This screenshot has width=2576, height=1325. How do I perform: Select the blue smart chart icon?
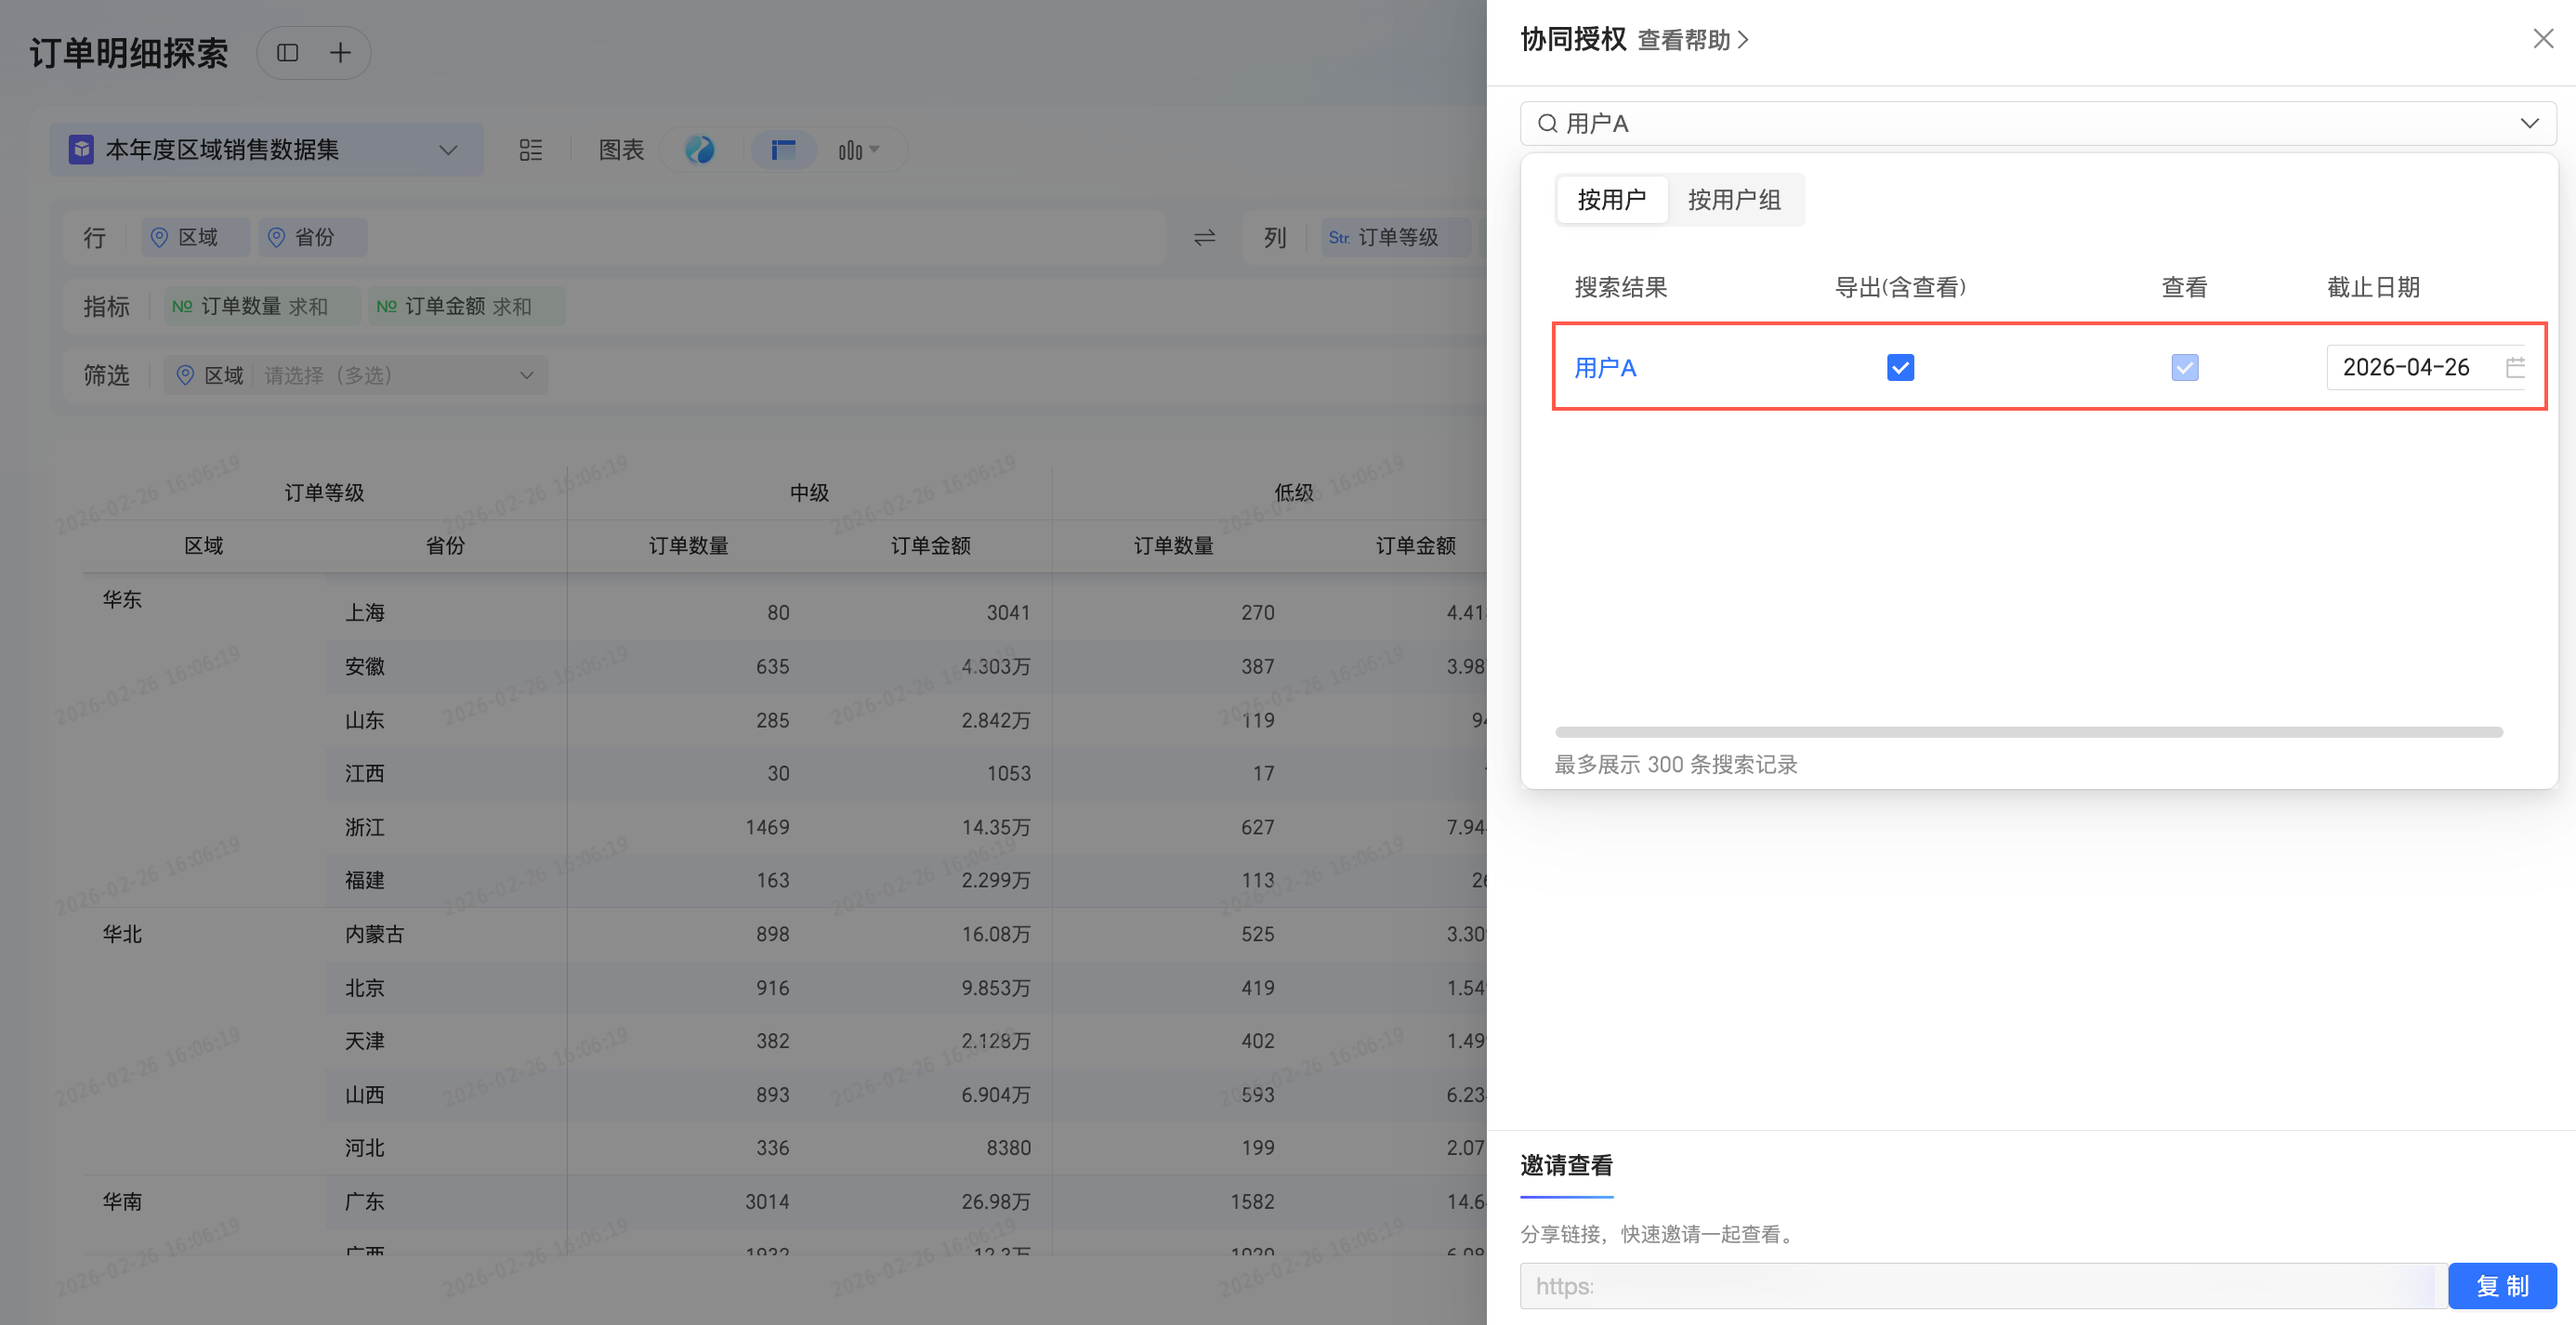pos(700,150)
